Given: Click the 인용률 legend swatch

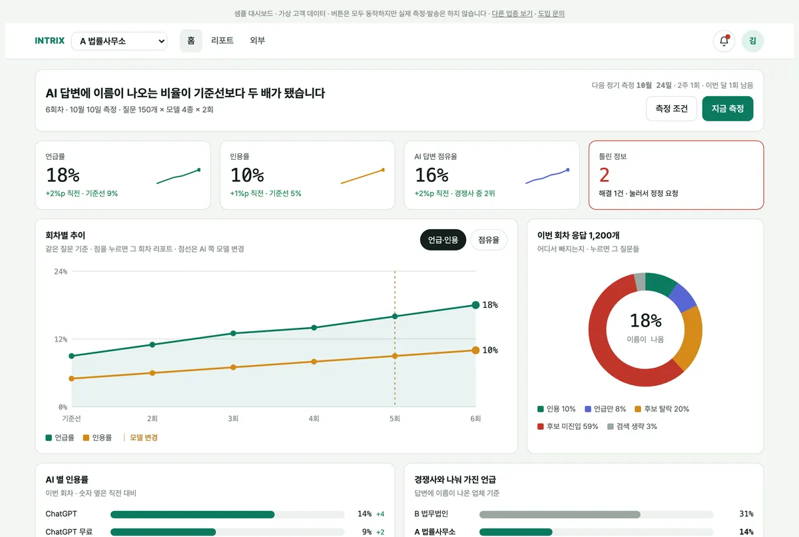Looking at the screenshot, I should coord(86,438).
